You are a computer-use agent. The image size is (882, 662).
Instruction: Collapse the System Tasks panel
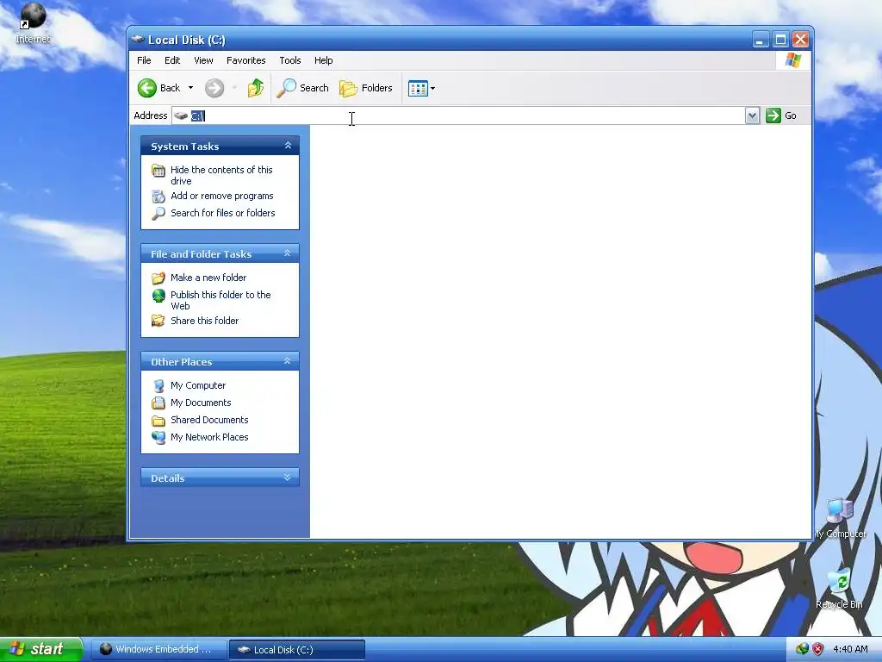pyautogui.click(x=288, y=146)
